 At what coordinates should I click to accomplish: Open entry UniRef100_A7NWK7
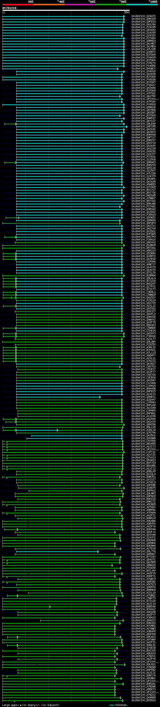(x=143, y=198)
